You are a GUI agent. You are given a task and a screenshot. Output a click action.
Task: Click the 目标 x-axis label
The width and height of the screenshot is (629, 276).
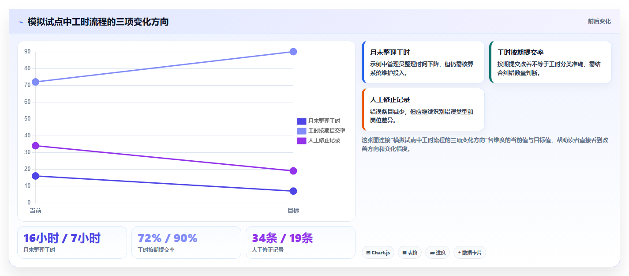click(x=293, y=211)
